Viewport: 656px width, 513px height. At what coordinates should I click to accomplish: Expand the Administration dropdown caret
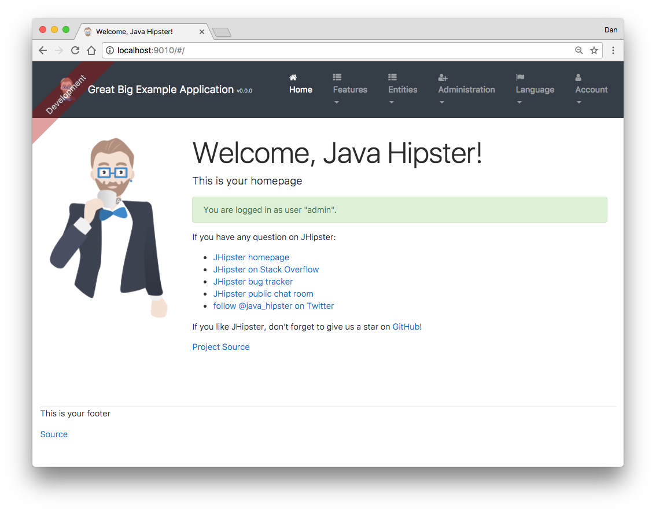point(442,102)
